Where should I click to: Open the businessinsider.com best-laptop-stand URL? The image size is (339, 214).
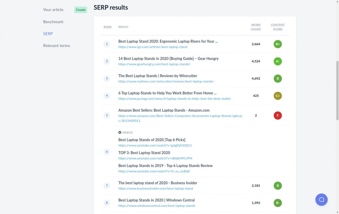(x=156, y=189)
